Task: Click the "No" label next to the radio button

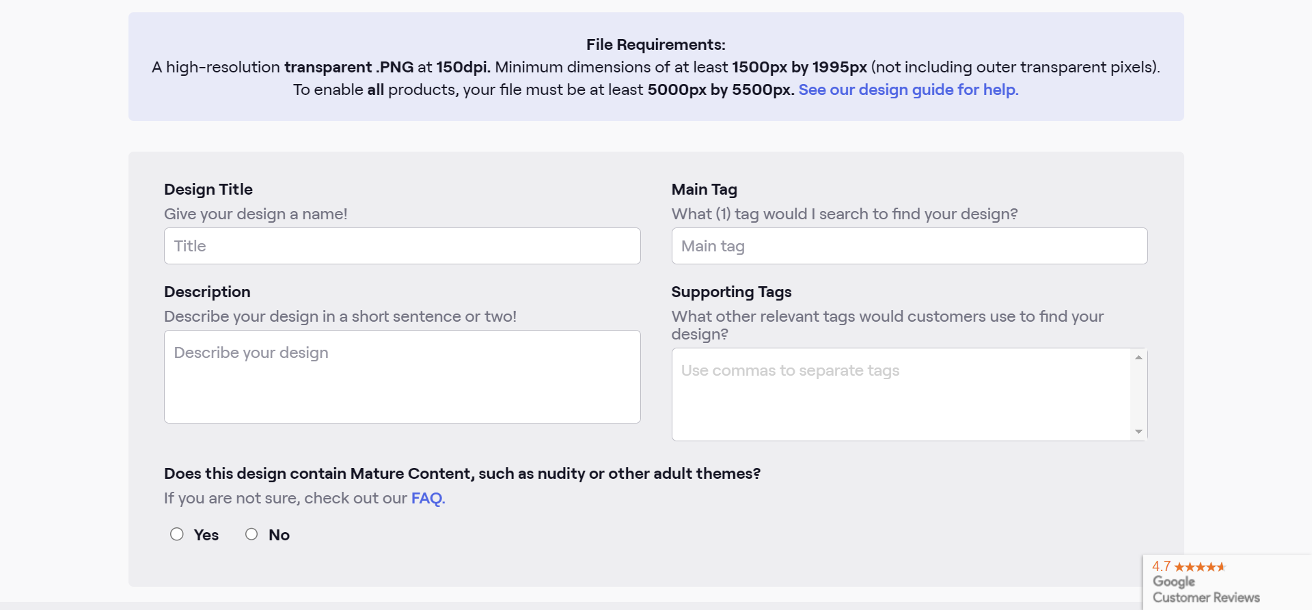Action: pos(279,535)
